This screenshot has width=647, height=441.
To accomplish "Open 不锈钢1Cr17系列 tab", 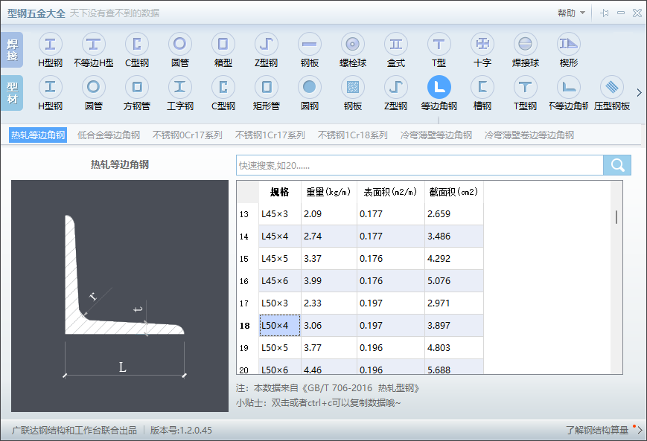I will tap(270, 135).
